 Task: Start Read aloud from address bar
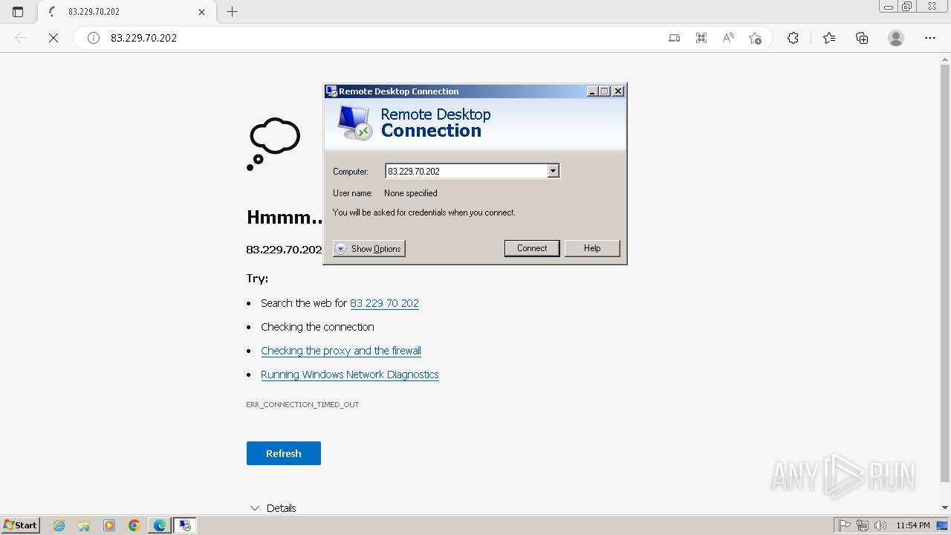point(728,38)
